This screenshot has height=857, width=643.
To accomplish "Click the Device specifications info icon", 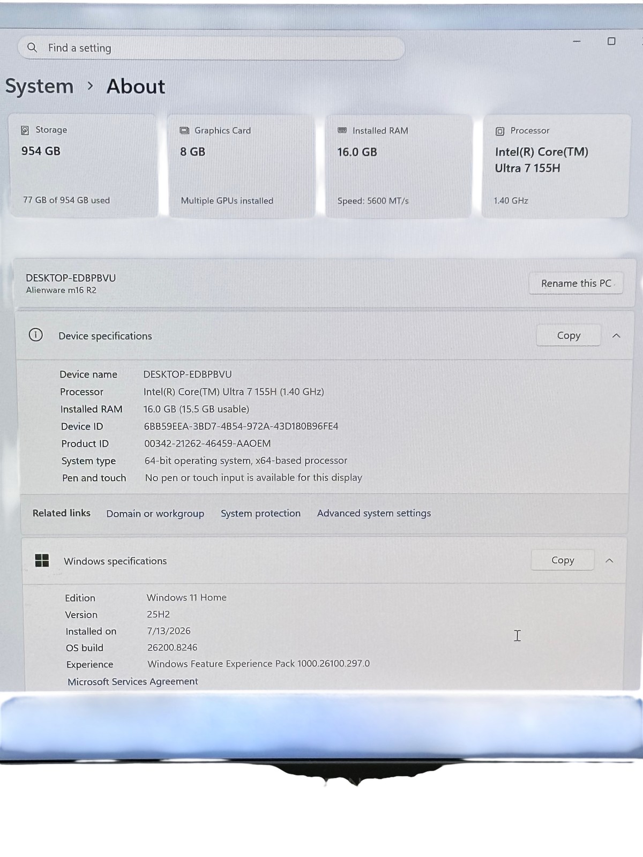I will click(x=36, y=335).
